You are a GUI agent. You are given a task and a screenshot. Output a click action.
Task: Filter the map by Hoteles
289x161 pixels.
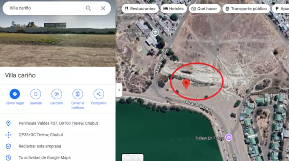click(174, 9)
